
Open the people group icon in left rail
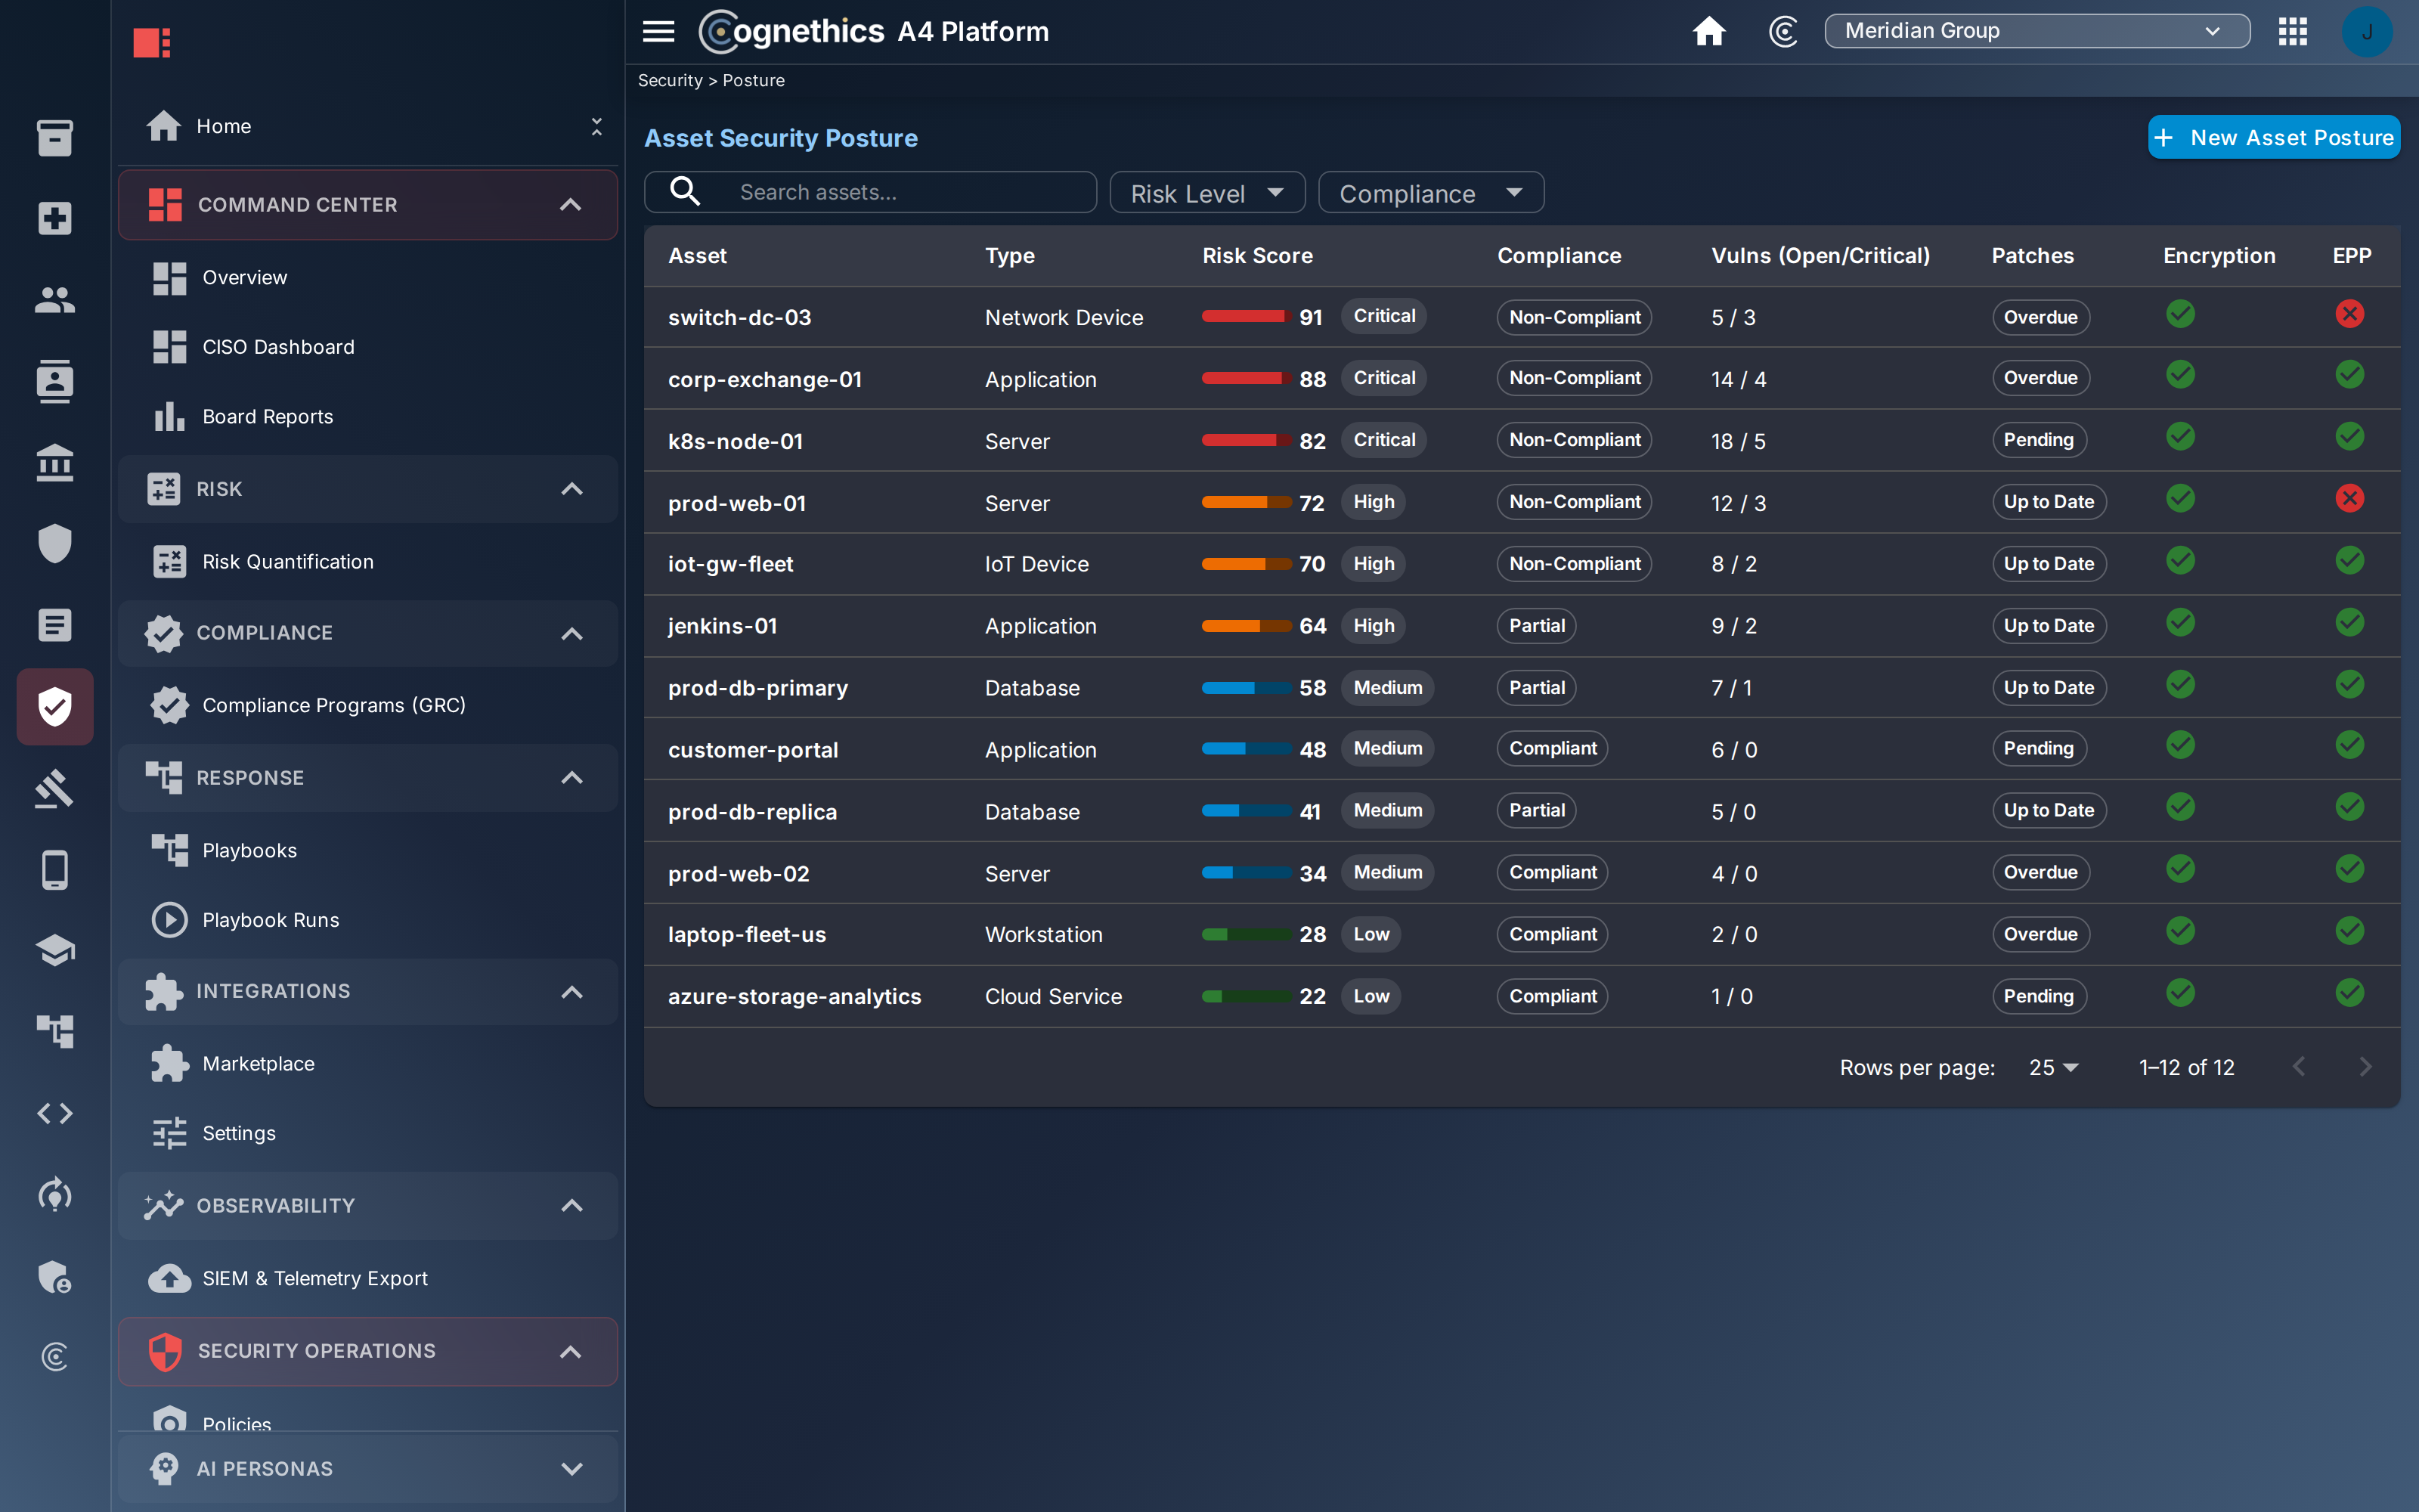[55, 299]
